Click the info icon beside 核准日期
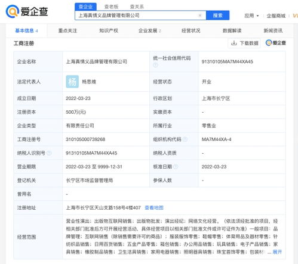The width and height of the screenshot is (298, 264). 176,167
